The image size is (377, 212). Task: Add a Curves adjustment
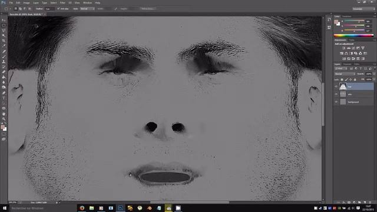353,48
